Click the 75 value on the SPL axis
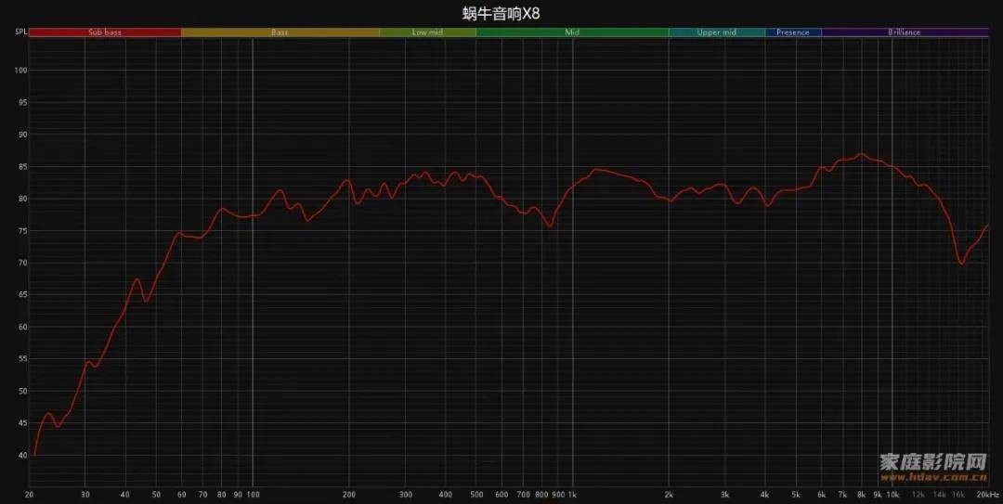The image size is (1003, 504). [x=22, y=231]
